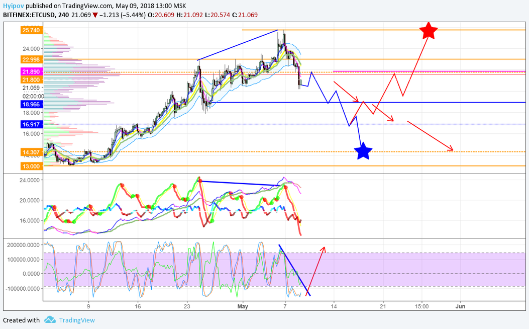Image resolution: width=529 pixels, height=329 pixels.
Task: Select the orange 21.800 price label
Action: [x=31, y=79]
